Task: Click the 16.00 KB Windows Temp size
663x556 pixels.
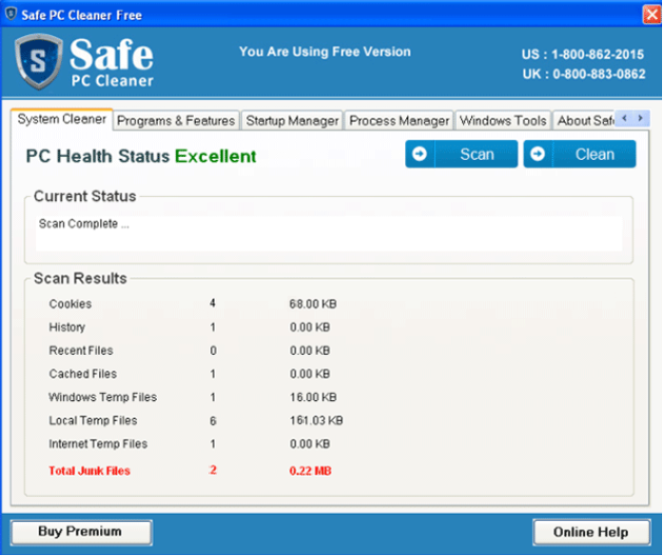Action: (x=313, y=397)
